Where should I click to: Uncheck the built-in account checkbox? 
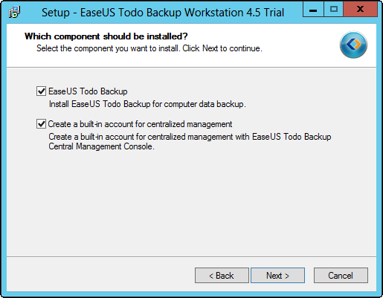click(x=41, y=123)
